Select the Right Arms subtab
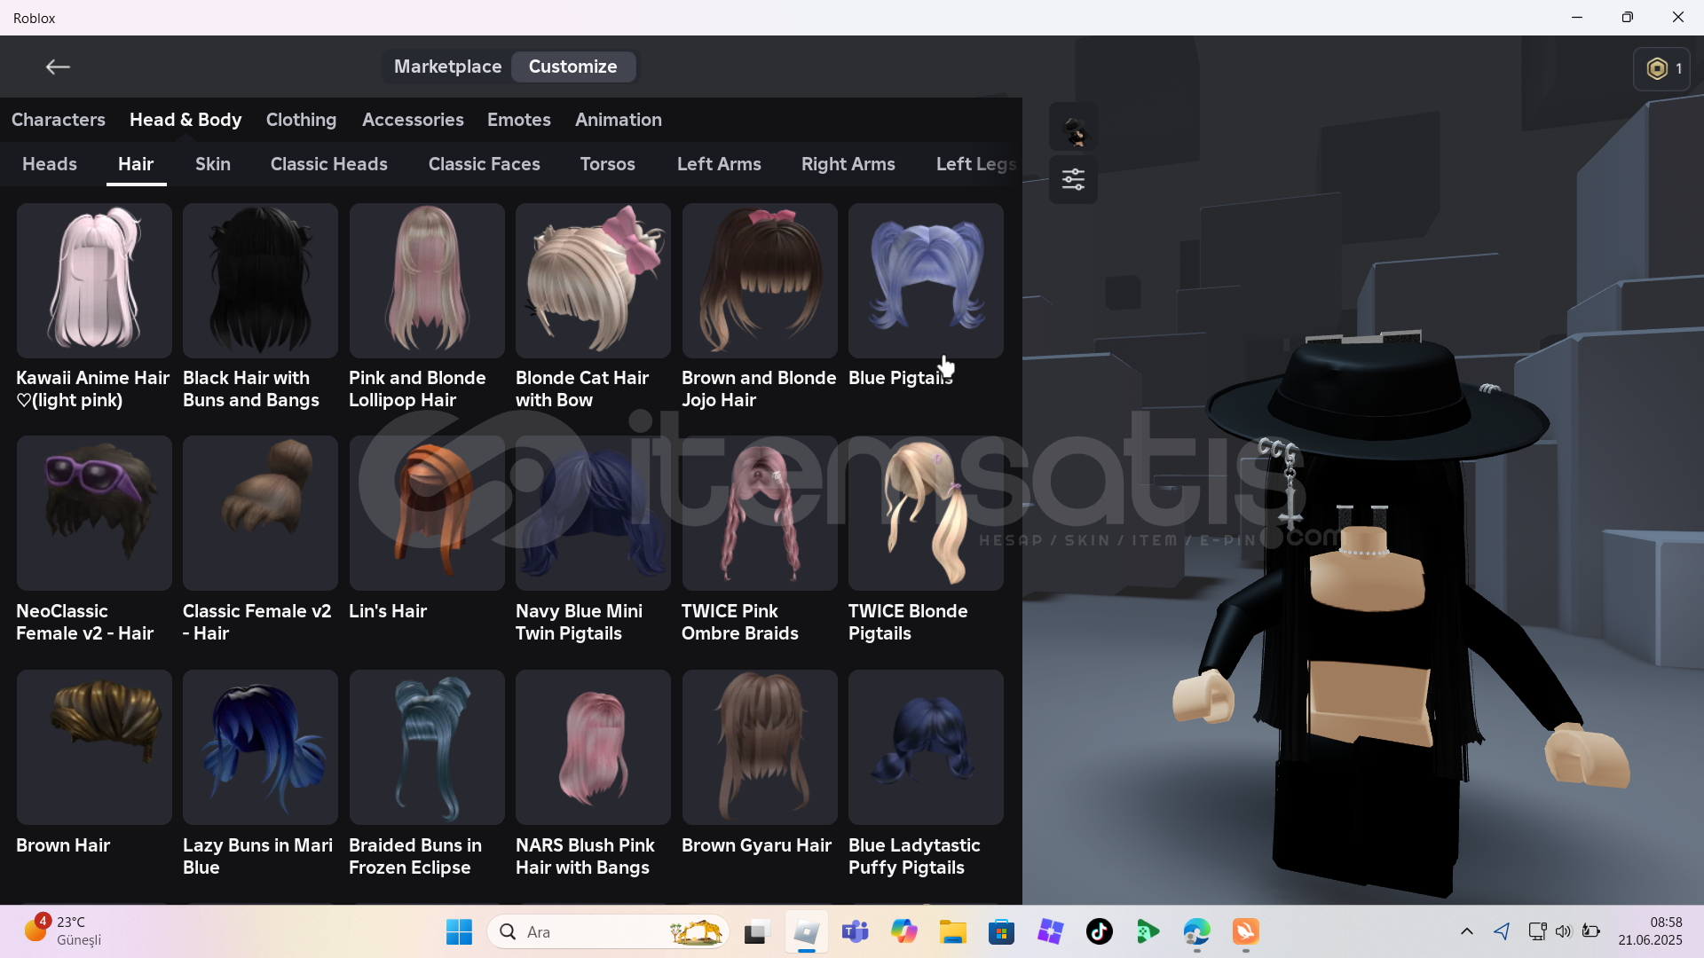This screenshot has height=958, width=1704. (848, 164)
